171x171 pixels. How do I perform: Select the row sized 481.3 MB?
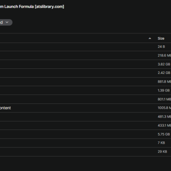[85, 117]
